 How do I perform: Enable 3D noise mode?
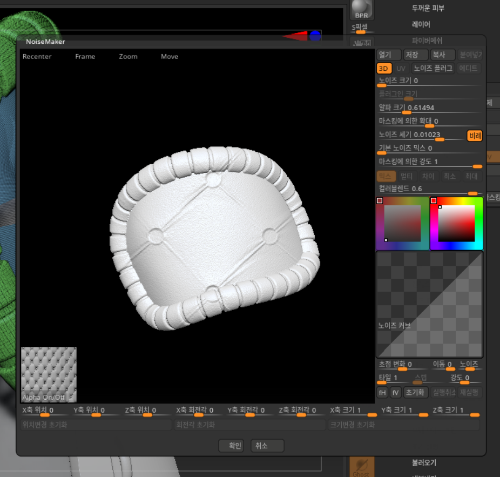point(383,68)
